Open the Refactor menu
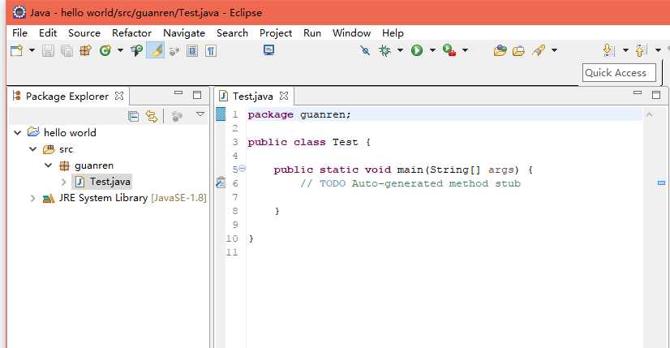Viewport: 670px width, 348px height. click(131, 33)
